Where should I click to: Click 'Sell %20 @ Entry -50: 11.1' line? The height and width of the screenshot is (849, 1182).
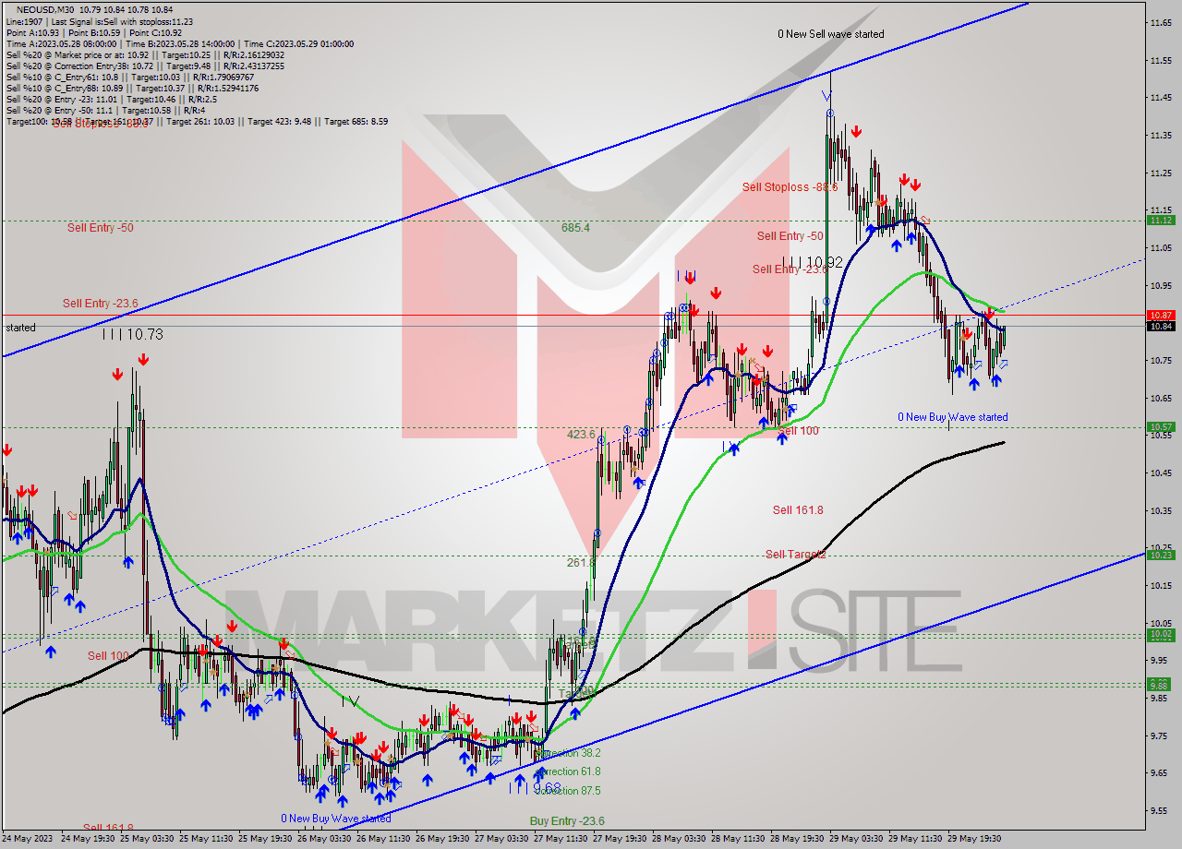(x=106, y=110)
